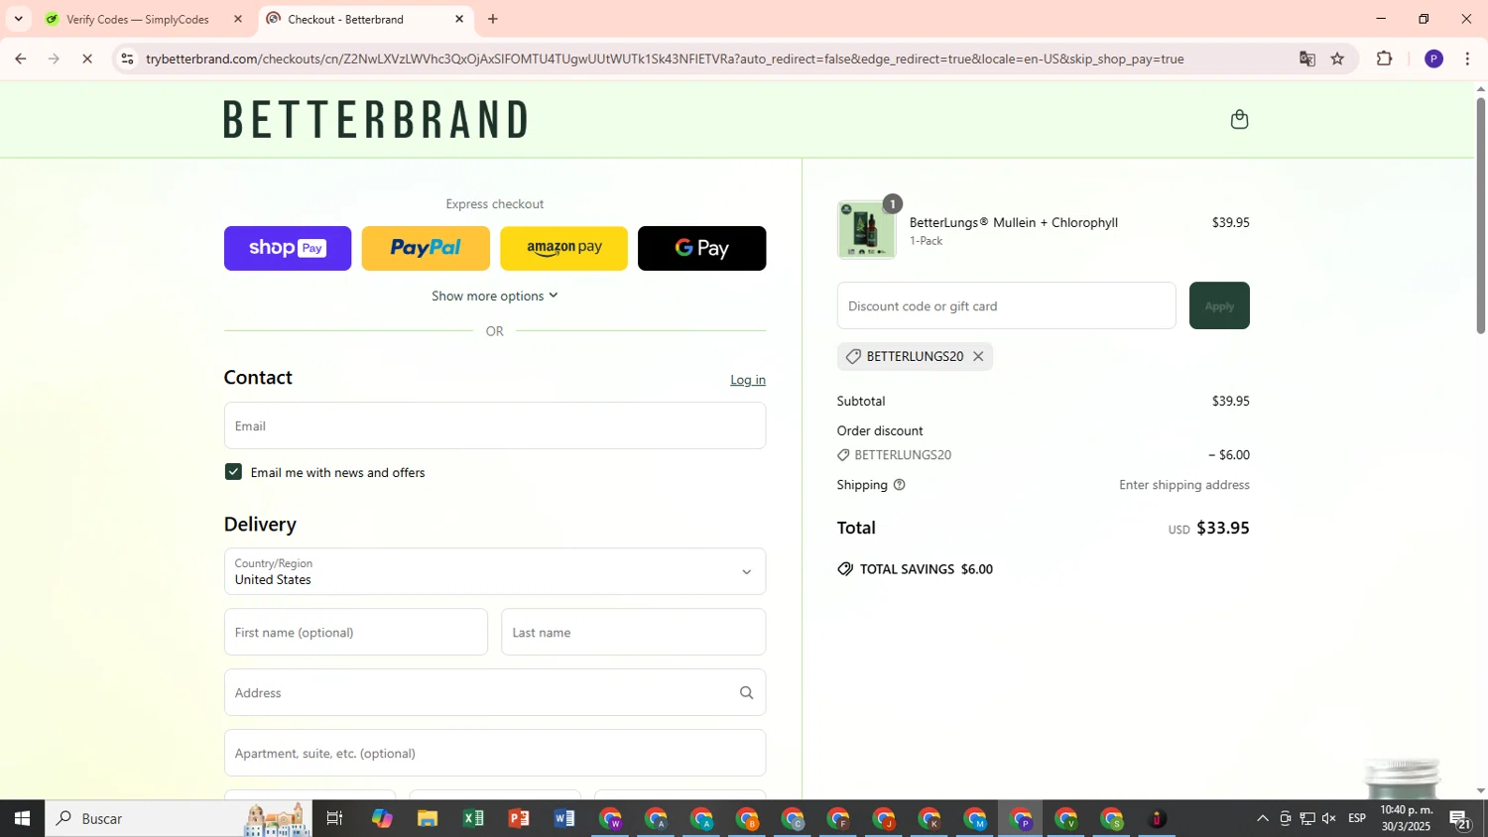1488x837 pixels.
Task: Open PowerPoint from taskbar
Action: 519,818
